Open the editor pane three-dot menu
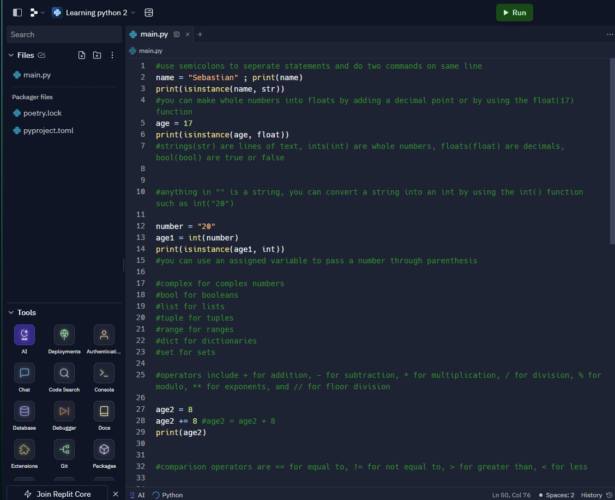 tap(610, 34)
